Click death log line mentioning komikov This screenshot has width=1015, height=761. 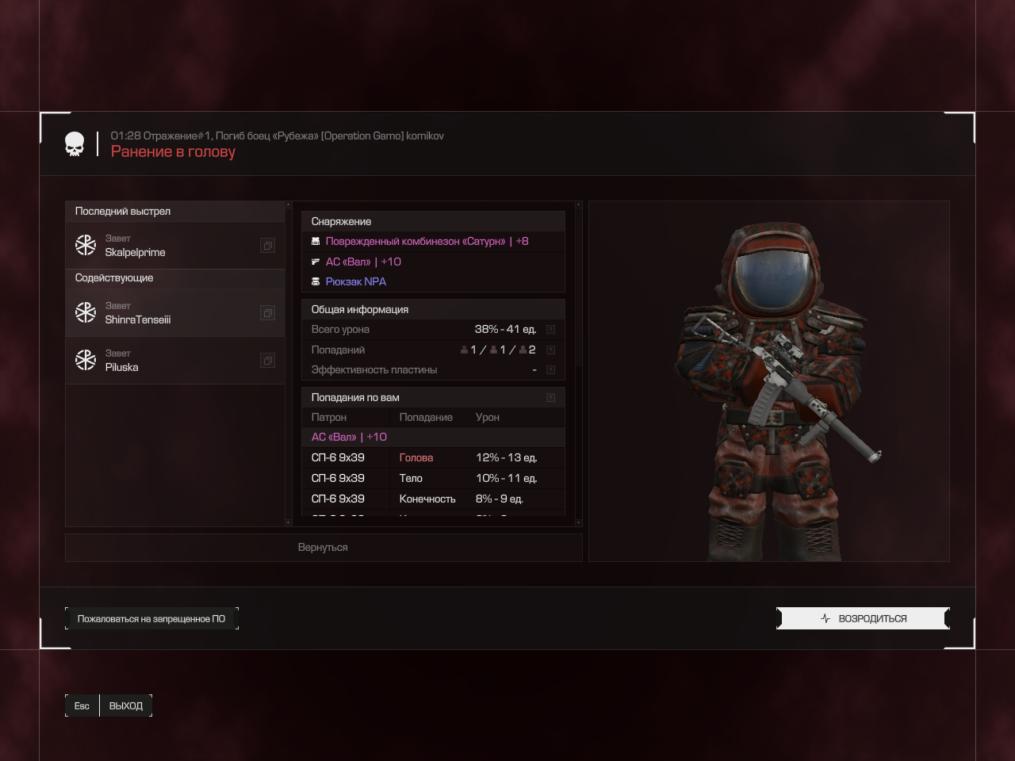coord(278,136)
